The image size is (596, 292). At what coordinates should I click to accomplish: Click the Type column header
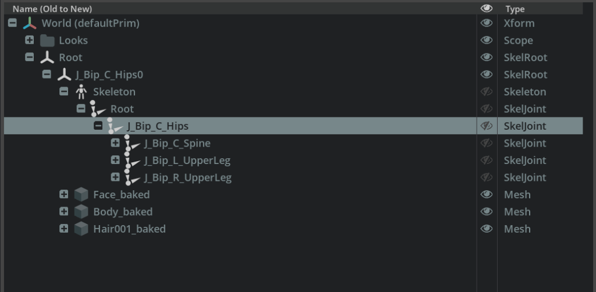click(515, 9)
